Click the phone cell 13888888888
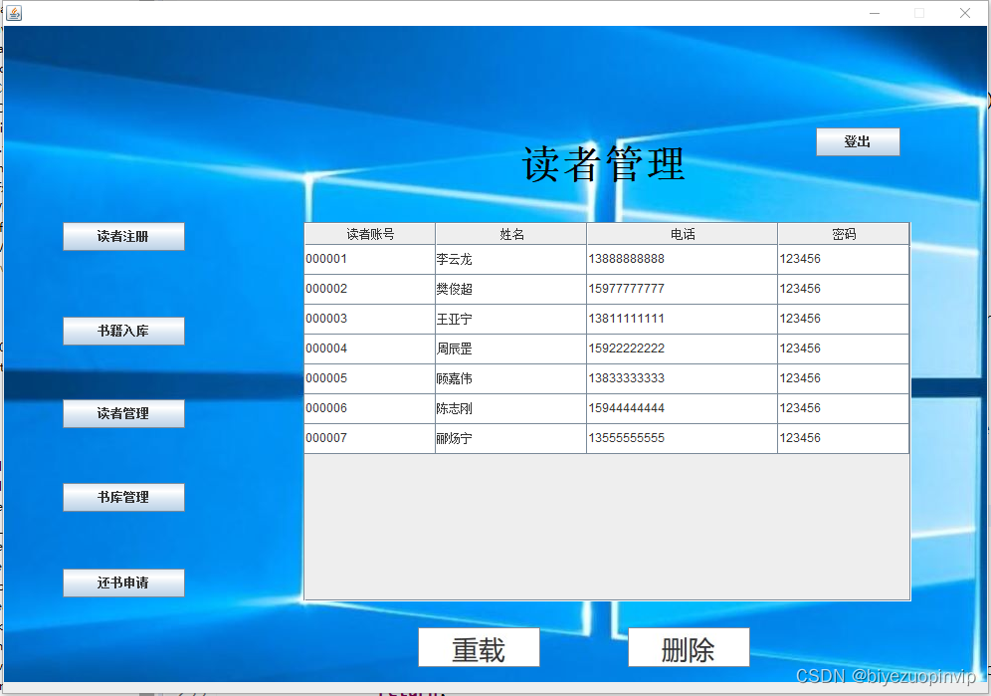 [681, 259]
